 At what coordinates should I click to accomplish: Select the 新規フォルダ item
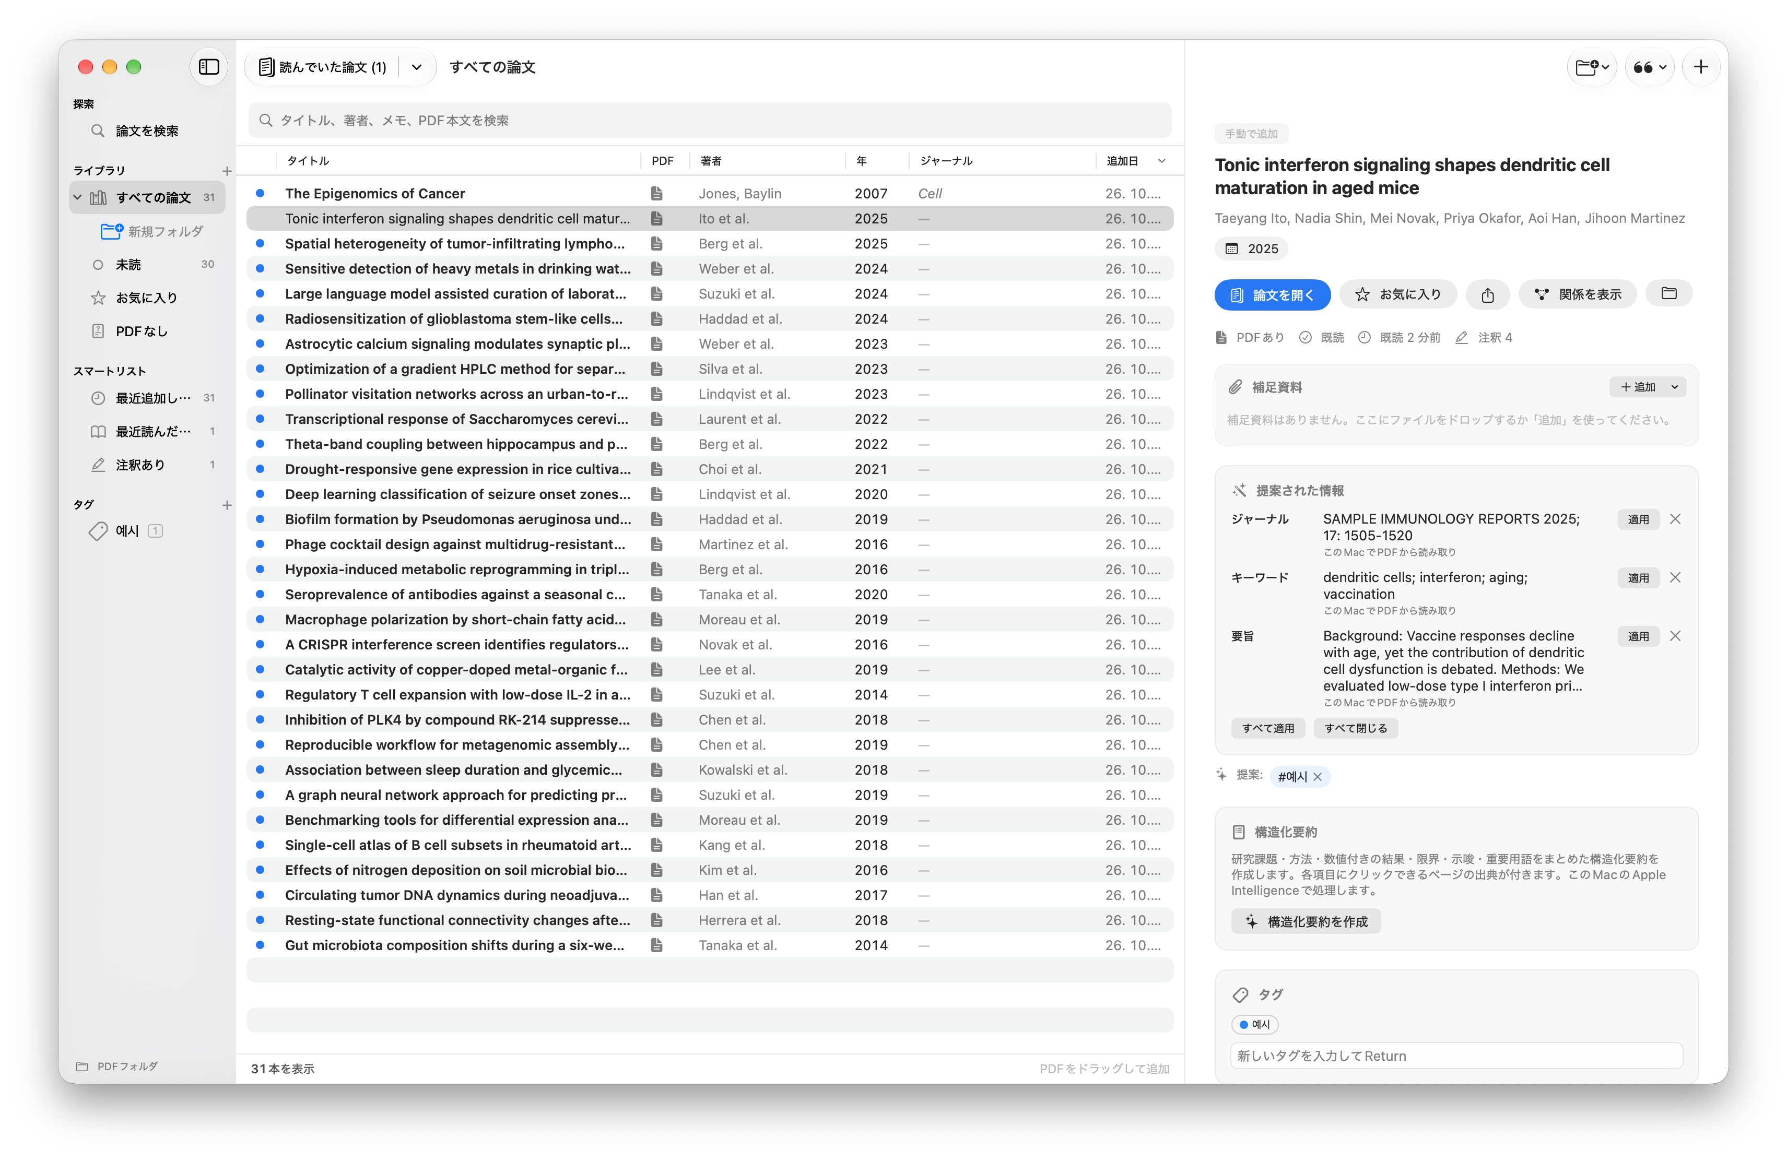(x=153, y=231)
